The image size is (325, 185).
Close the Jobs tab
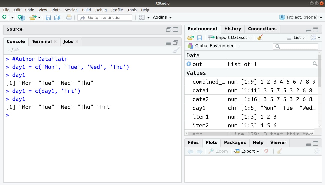(77, 42)
